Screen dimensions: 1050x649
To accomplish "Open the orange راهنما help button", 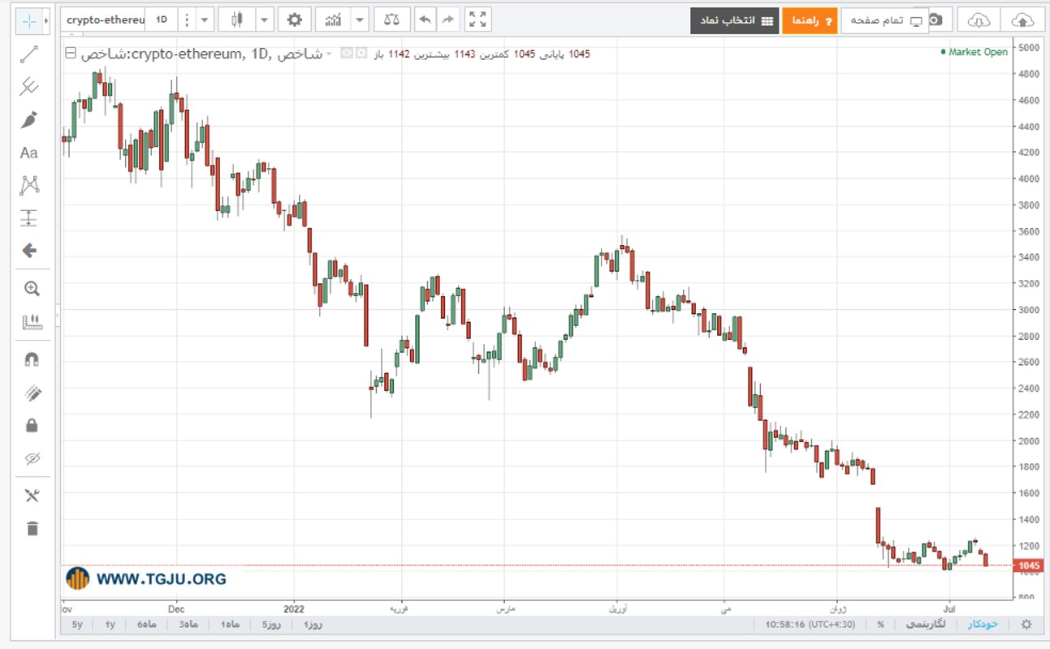I will click(x=810, y=20).
